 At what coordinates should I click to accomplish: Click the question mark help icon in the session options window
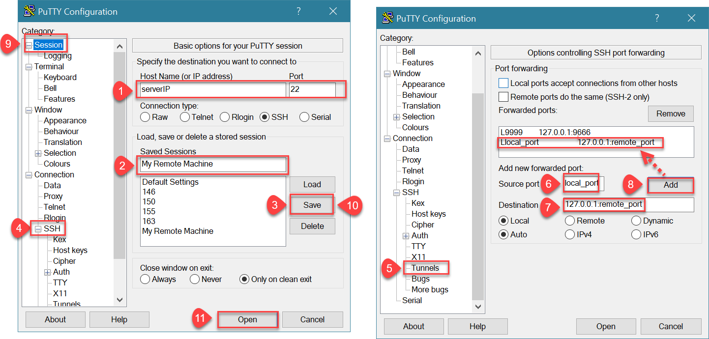(298, 11)
